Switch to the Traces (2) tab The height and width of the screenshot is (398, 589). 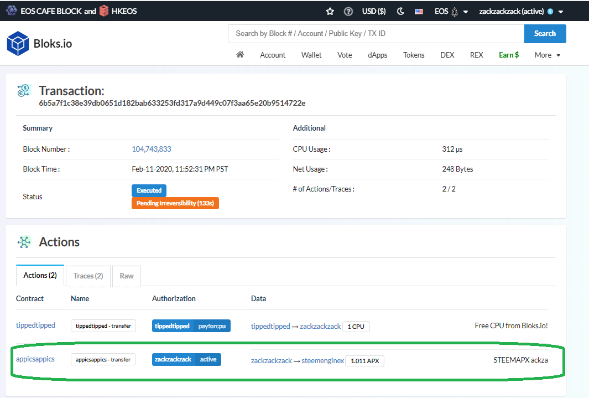point(88,276)
